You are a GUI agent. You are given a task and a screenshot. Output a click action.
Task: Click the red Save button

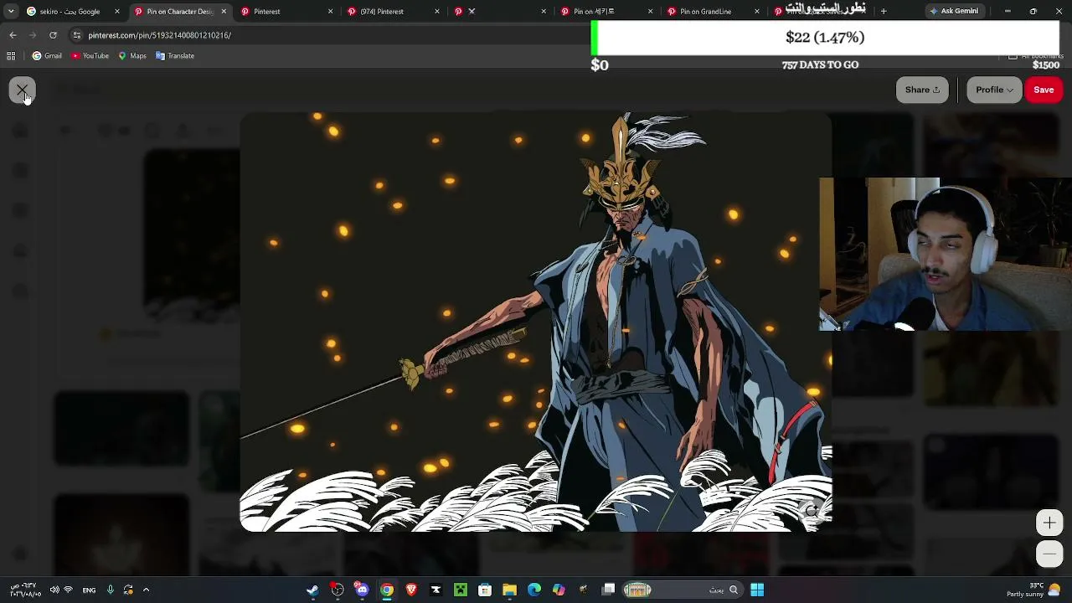[1044, 90]
